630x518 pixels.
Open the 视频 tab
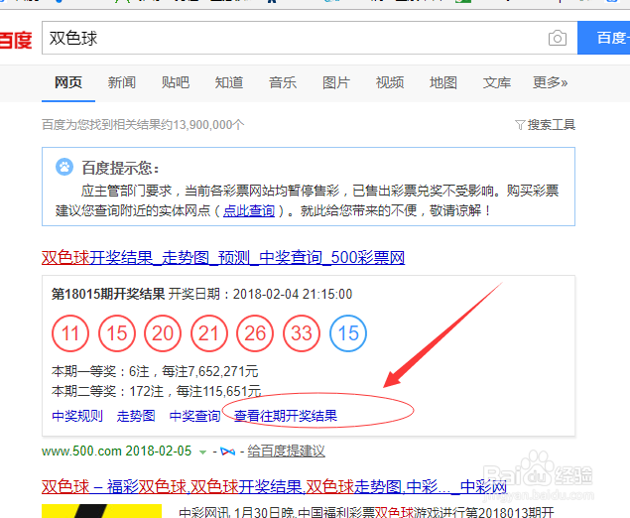(x=390, y=82)
